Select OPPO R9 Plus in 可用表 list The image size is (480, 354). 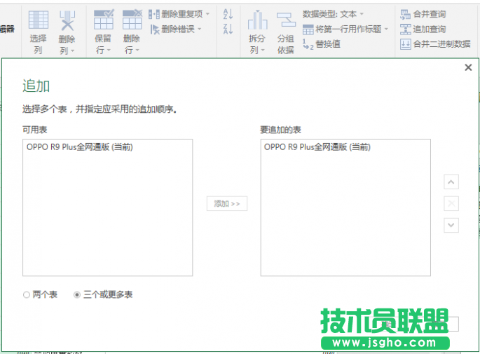79,147
